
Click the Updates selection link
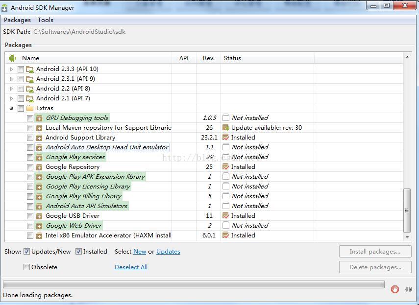click(x=169, y=252)
